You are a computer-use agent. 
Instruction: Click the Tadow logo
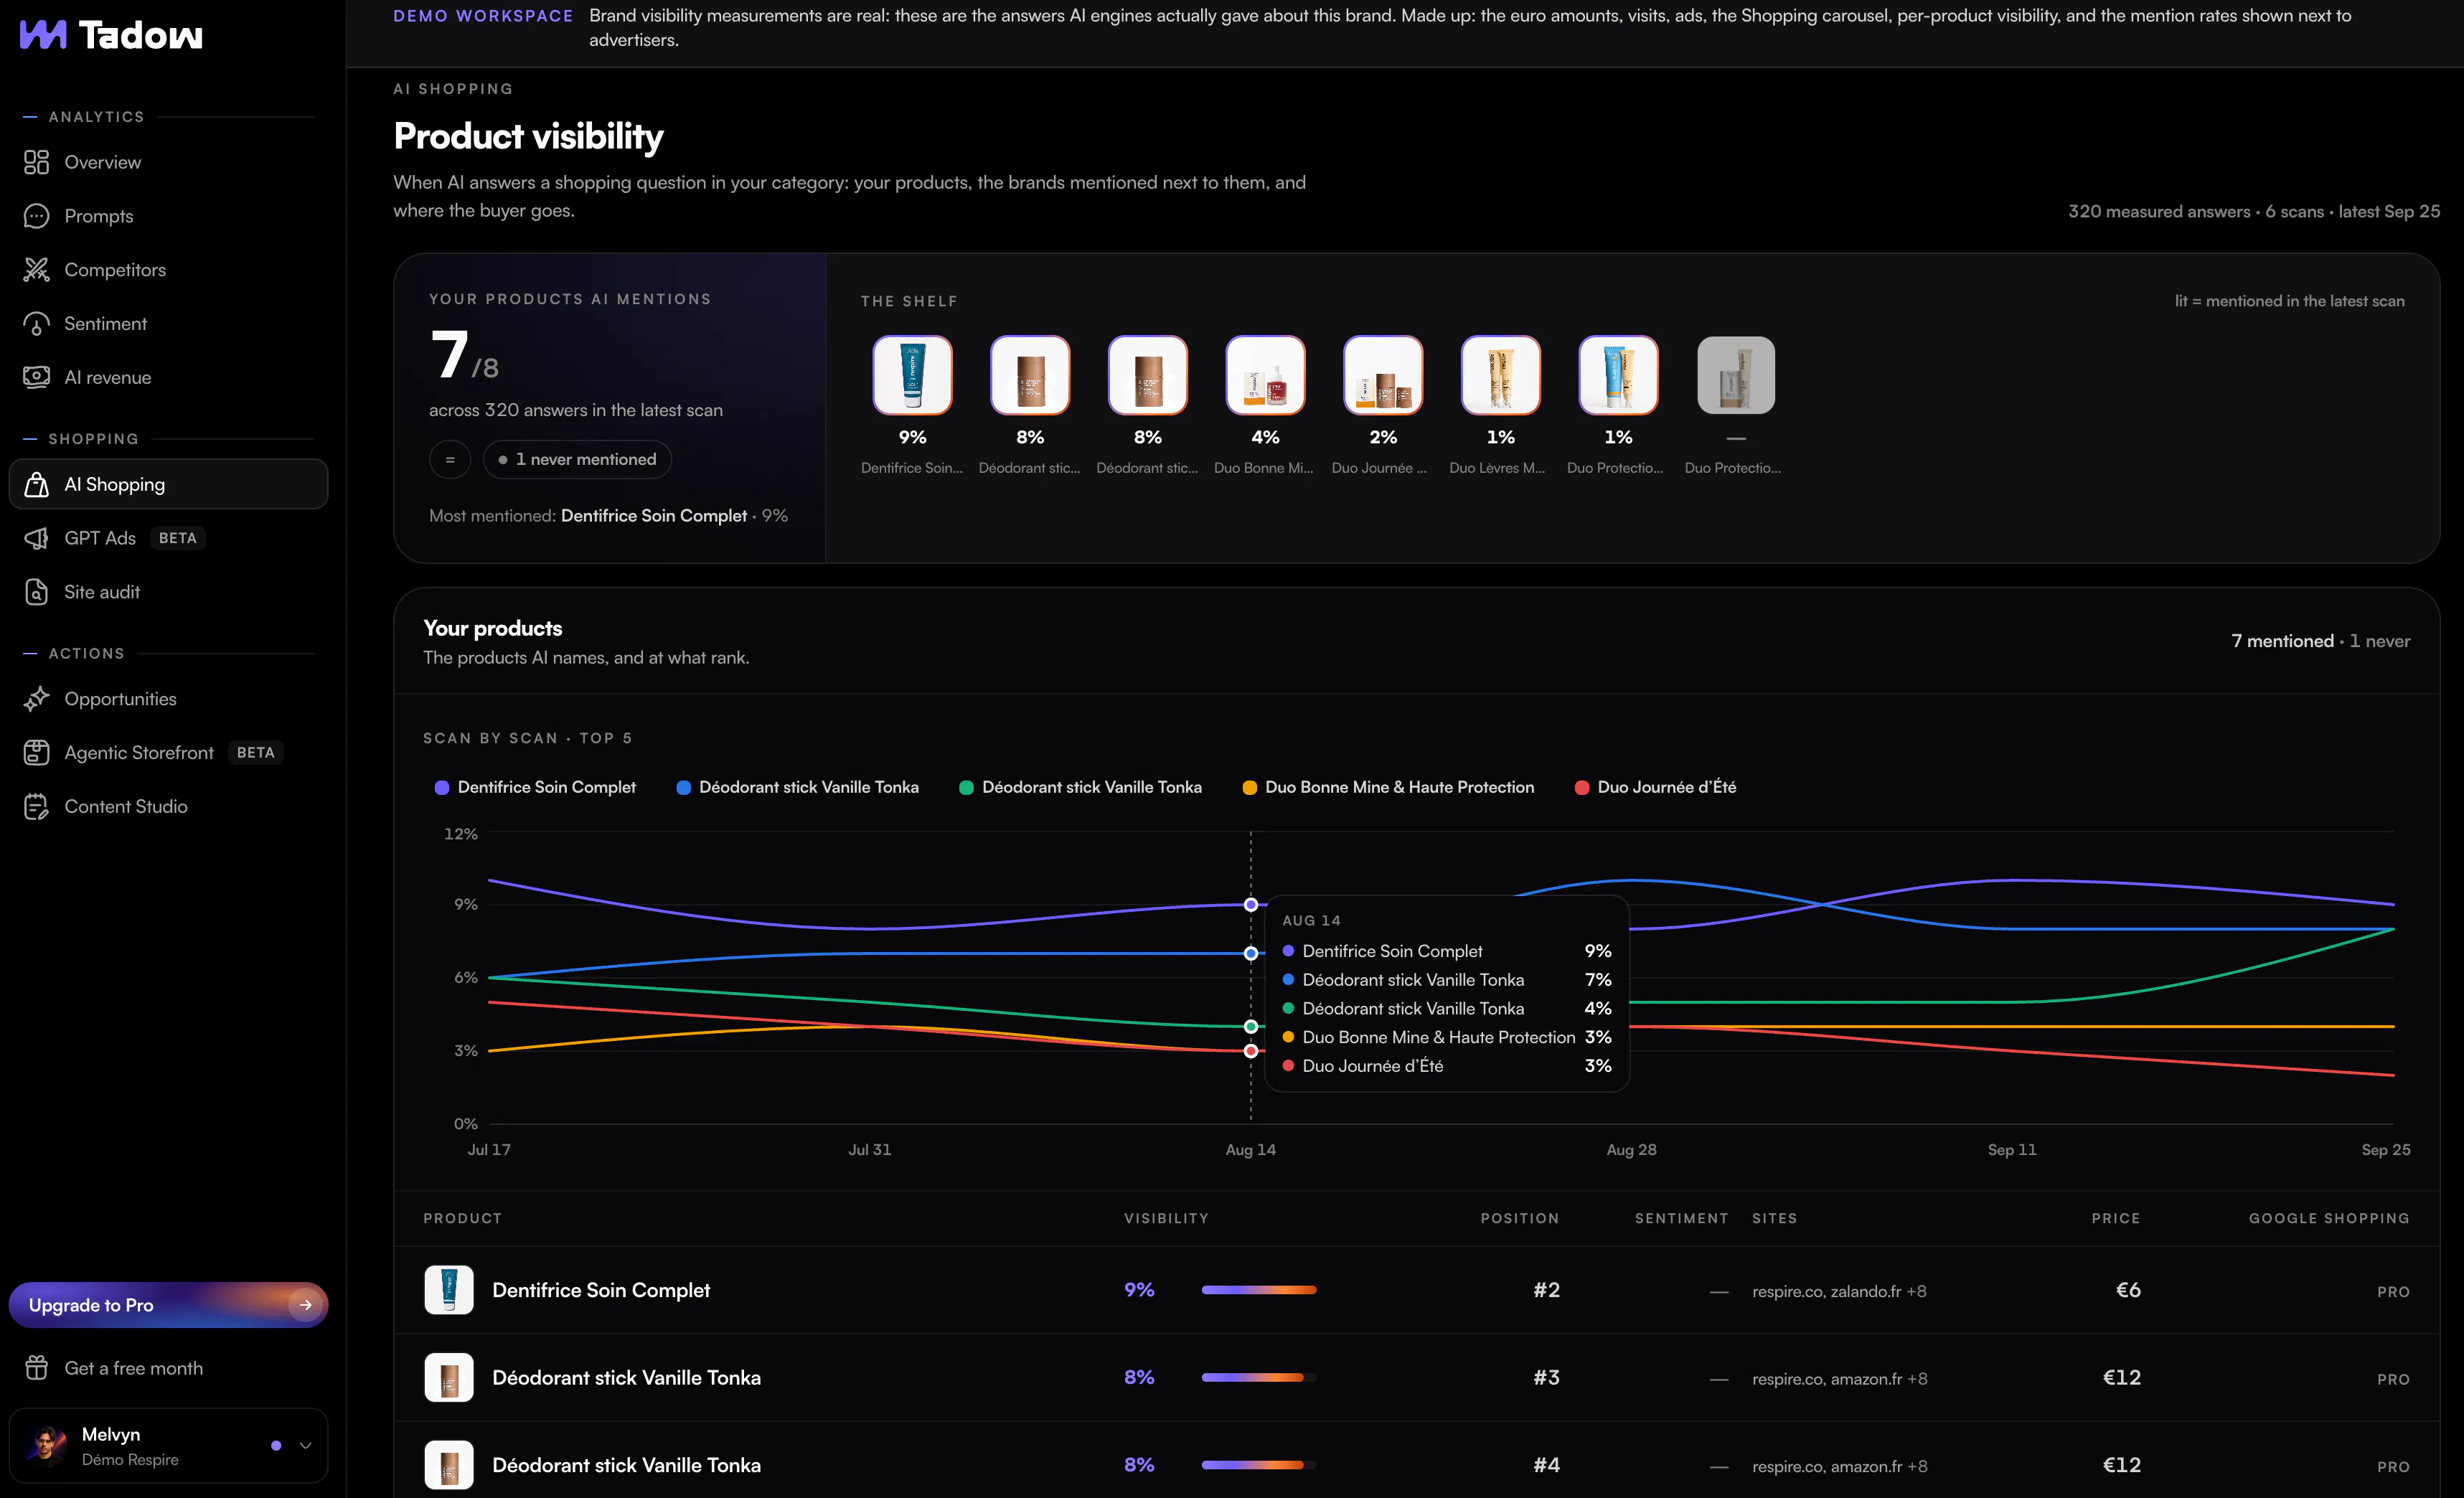click(111, 35)
